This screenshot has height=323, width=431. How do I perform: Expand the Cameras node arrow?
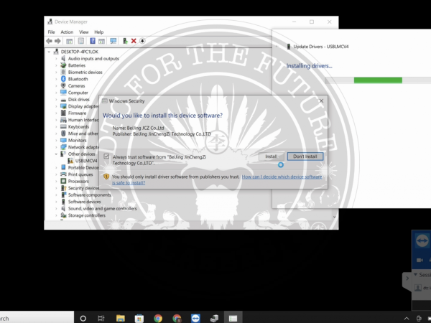pyautogui.click(x=56, y=85)
